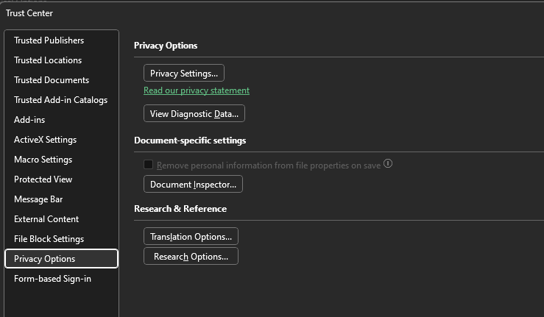
Task: Switch to Trusted Documents section
Action: click(x=52, y=80)
